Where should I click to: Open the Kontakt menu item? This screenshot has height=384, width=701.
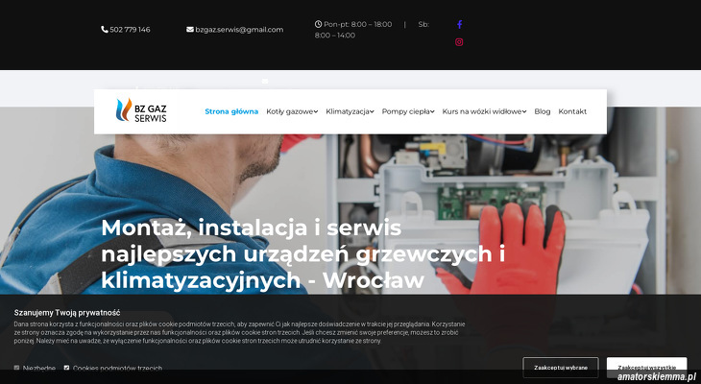(572, 111)
